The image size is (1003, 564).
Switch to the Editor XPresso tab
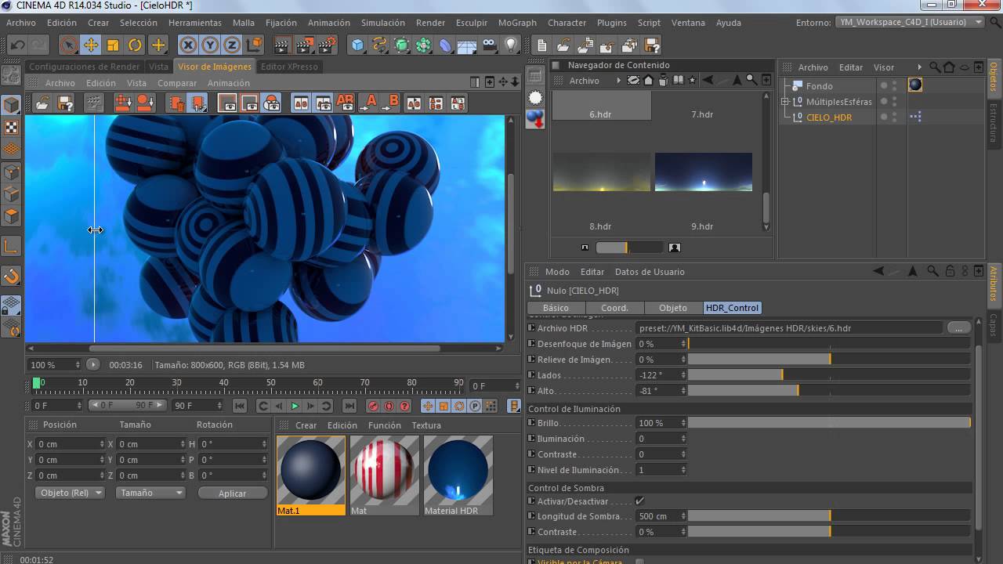tap(289, 67)
